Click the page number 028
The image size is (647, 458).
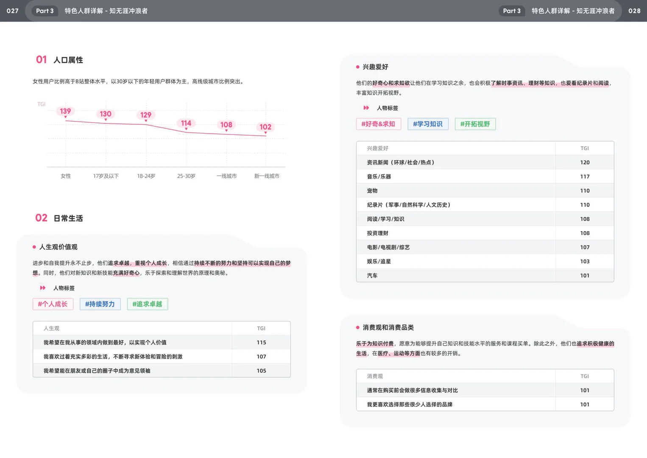coord(634,11)
